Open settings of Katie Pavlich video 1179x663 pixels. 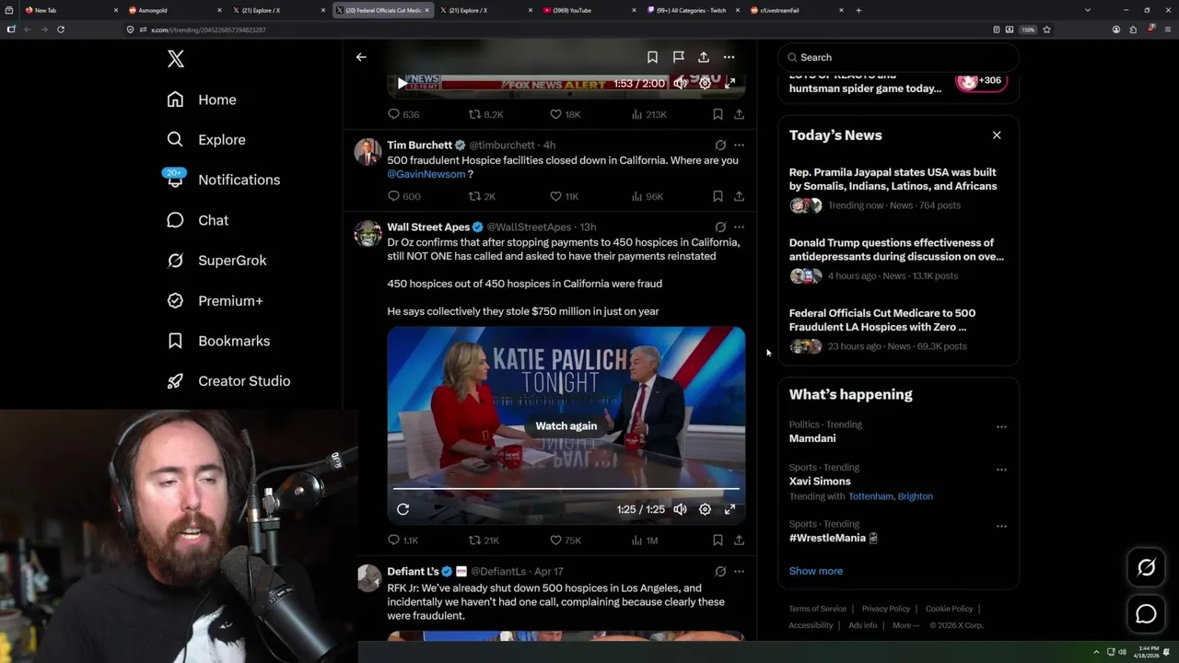[705, 509]
